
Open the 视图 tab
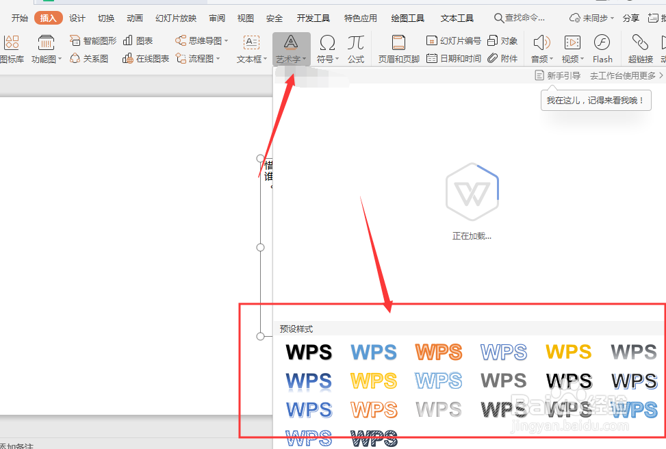click(x=246, y=18)
